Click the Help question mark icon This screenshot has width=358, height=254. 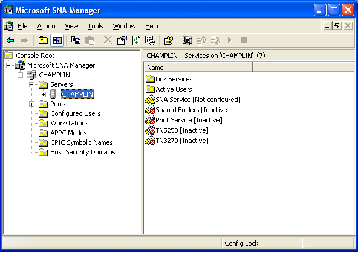click(169, 41)
